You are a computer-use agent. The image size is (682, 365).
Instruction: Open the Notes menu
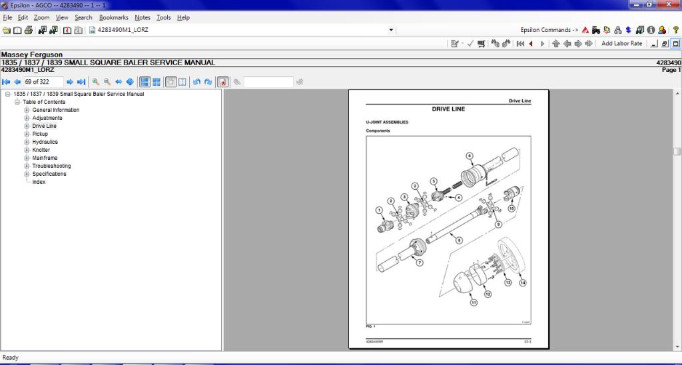click(143, 17)
